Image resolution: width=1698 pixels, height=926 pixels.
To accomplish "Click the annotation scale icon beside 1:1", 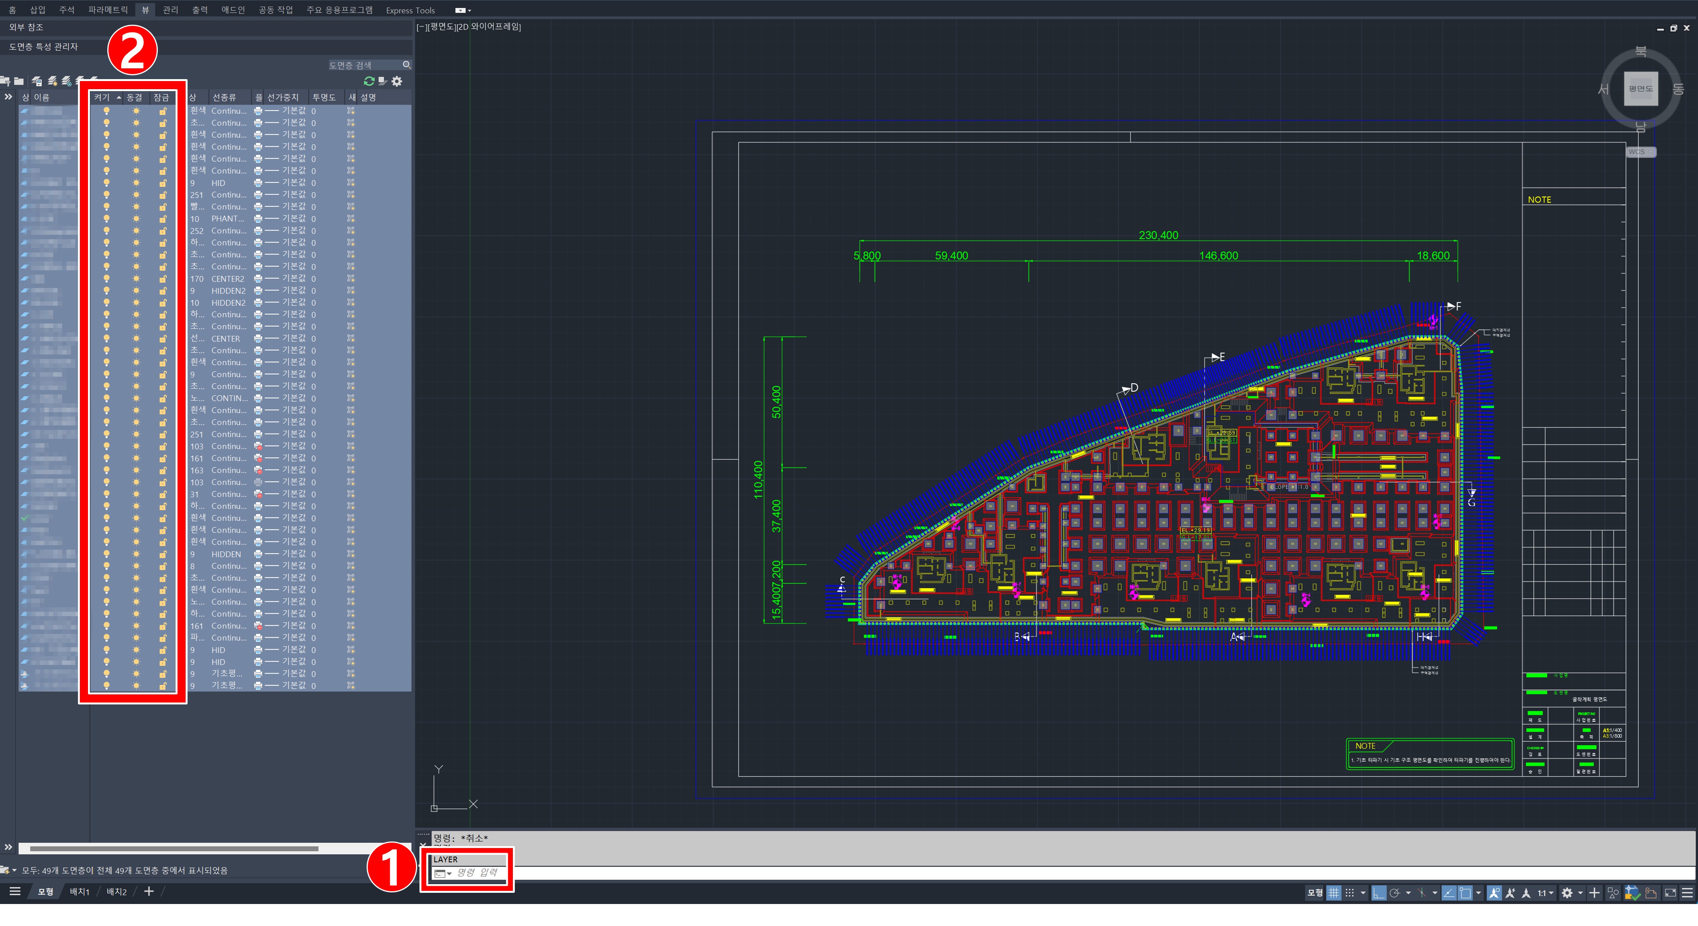I will click(x=1526, y=893).
